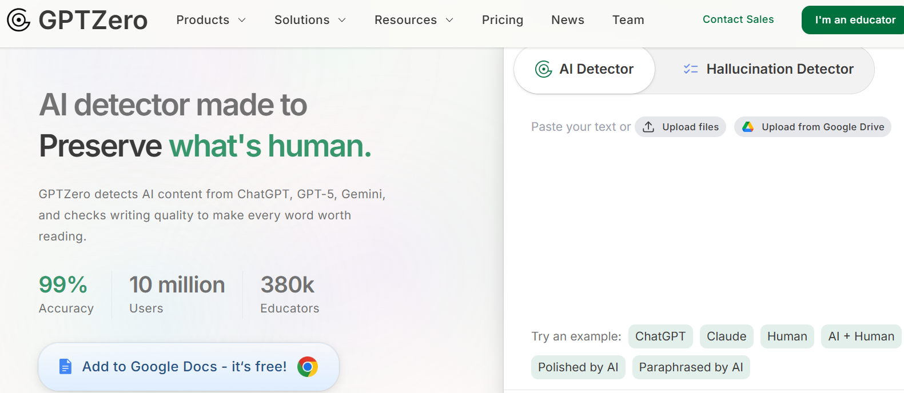Click the Contact Sales link
The width and height of the screenshot is (904, 393).
pyautogui.click(x=738, y=19)
